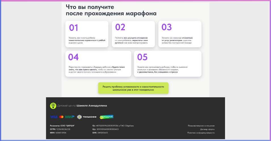271x141 pixels.
Task: Click the Mastercard payment logo
Action: pos(61,117)
